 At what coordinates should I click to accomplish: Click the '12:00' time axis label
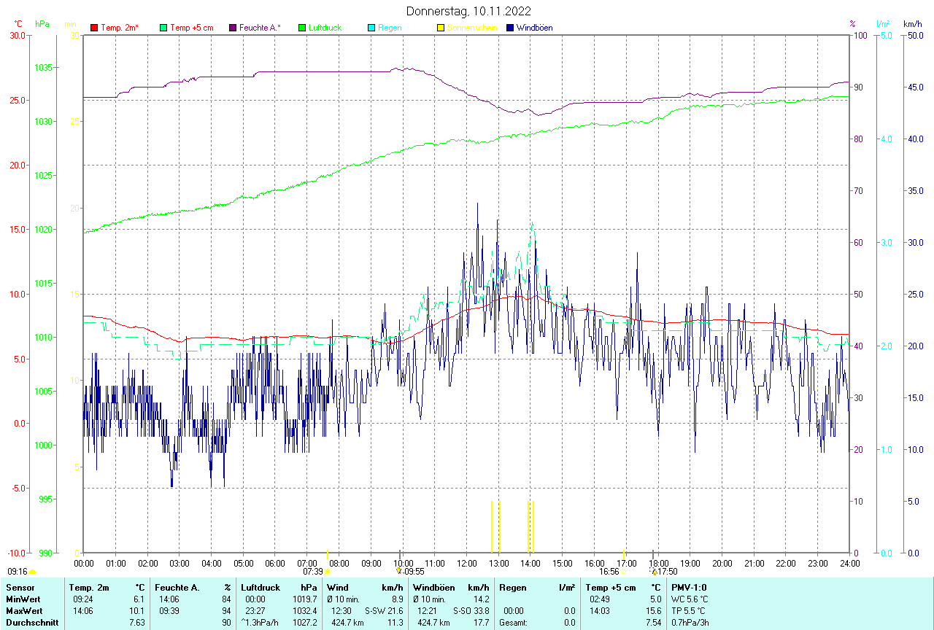pyautogui.click(x=467, y=563)
